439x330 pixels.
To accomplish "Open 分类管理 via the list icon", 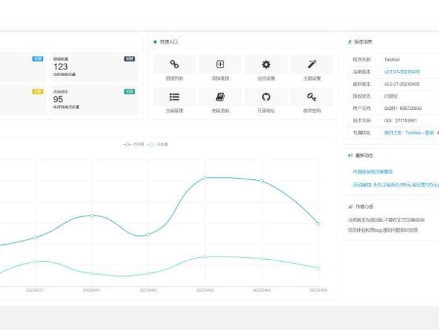I will [x=174, y=97].
